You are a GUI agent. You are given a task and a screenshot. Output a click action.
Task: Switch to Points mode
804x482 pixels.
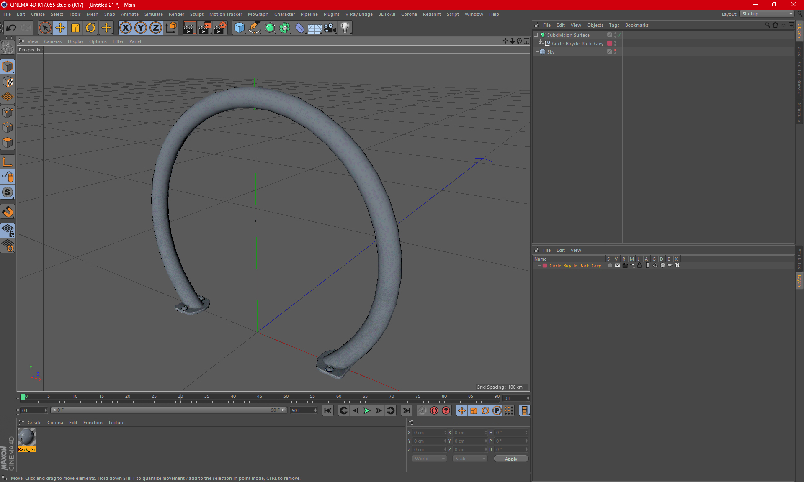click(x=8, y=113)
